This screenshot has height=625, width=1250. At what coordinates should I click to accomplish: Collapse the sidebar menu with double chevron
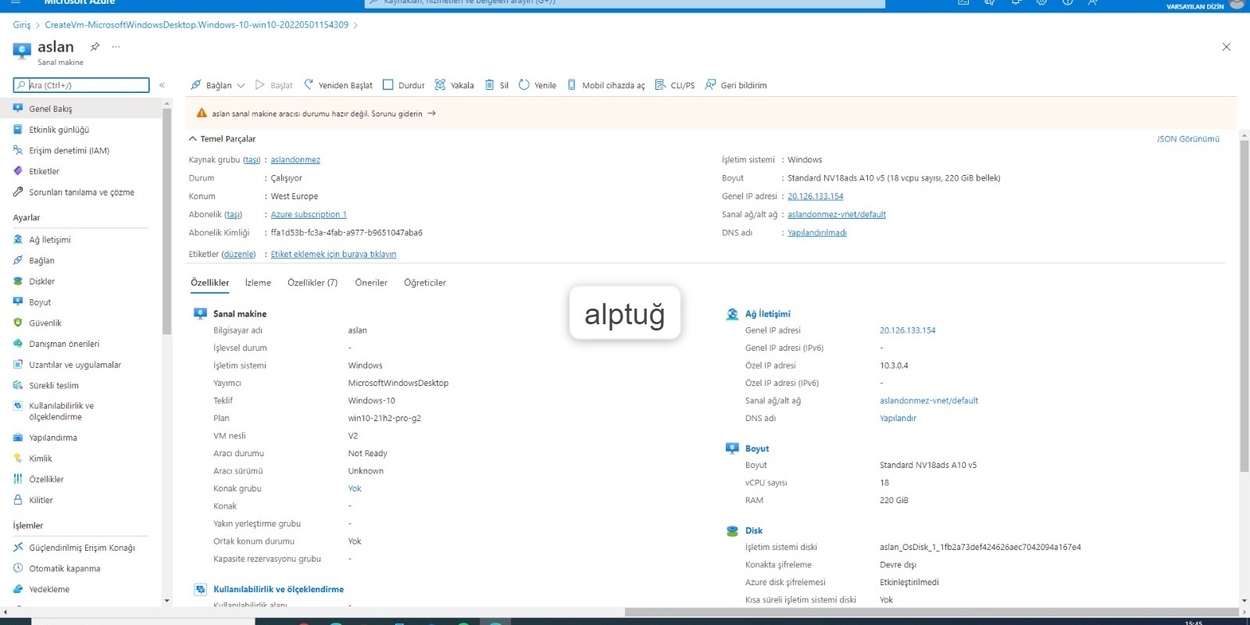(x=162, y=85)
